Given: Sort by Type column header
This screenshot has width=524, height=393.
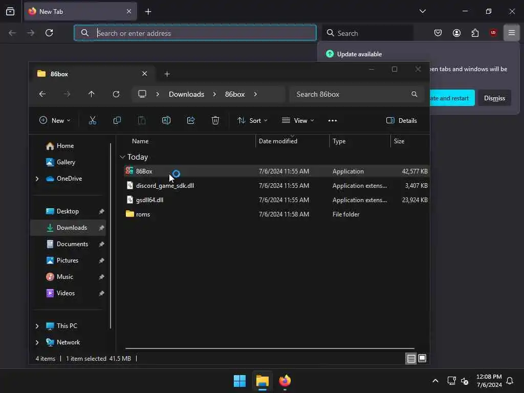Looking at the screenshot, I should [x=339, y=141].
